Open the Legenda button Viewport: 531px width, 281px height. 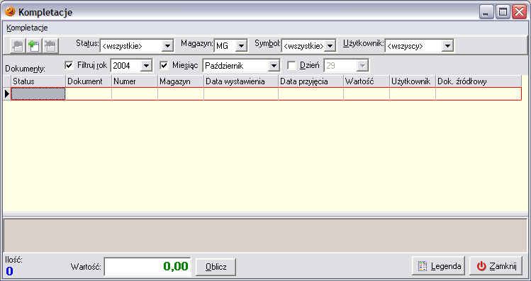click(439, 266)
